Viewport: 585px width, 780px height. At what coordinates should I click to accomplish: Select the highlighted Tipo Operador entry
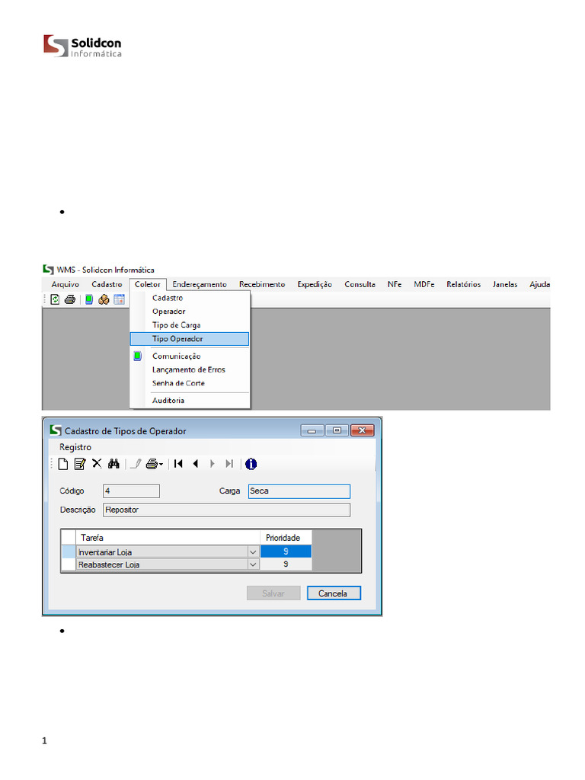pos(190,339)
